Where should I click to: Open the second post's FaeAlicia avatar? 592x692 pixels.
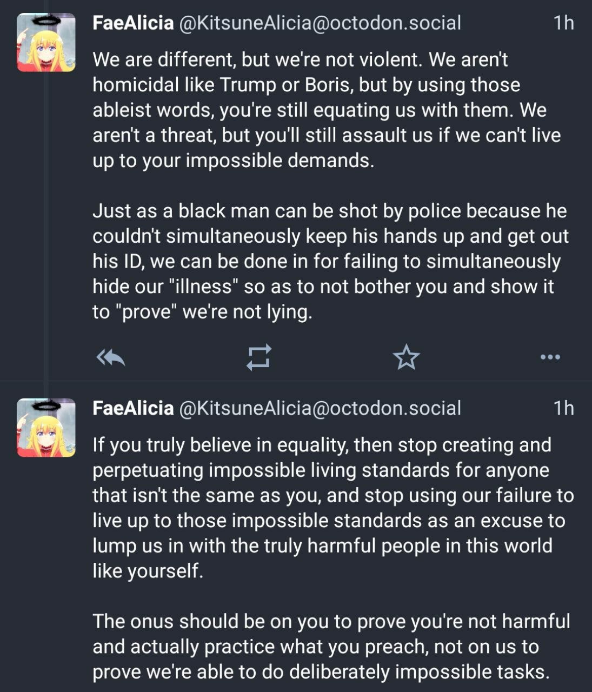point(46,428)
